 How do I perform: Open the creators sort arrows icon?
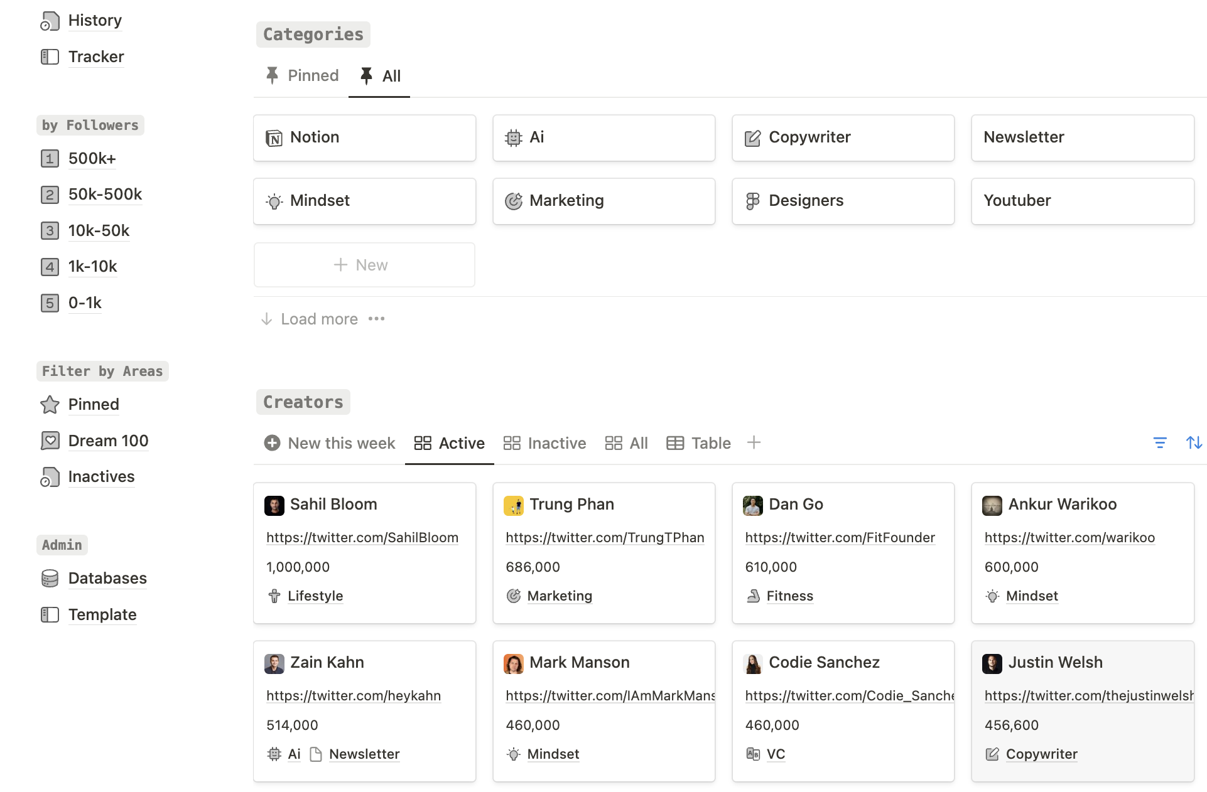point(1194,443)
